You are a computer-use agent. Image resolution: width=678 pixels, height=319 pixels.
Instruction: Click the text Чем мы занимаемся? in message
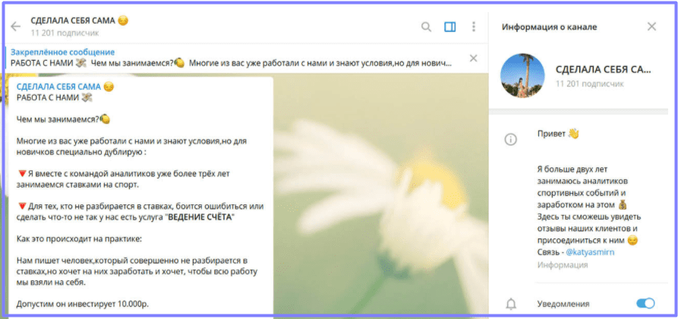coord(63,120)
